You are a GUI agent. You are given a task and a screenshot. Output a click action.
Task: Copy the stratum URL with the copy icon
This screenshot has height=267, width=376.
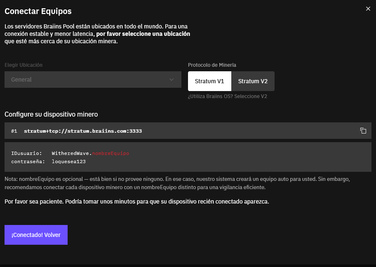pos(363,131)
